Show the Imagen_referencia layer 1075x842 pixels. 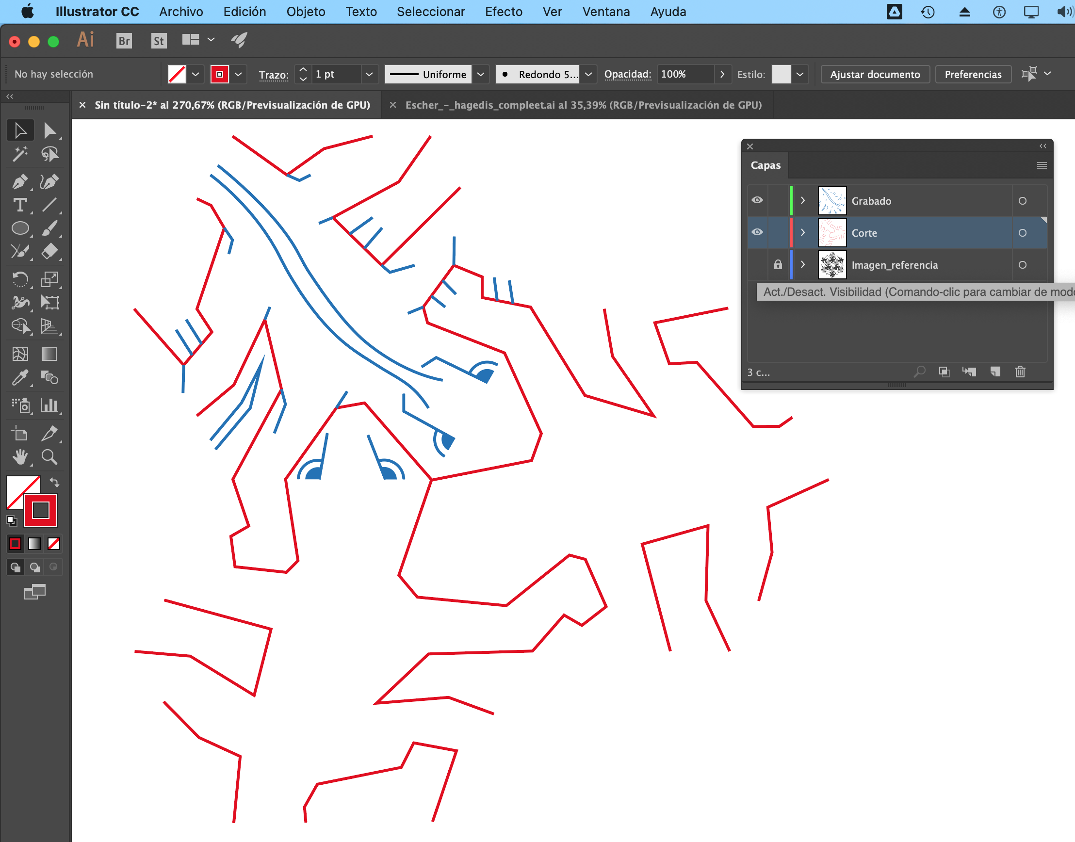[757, 265]
